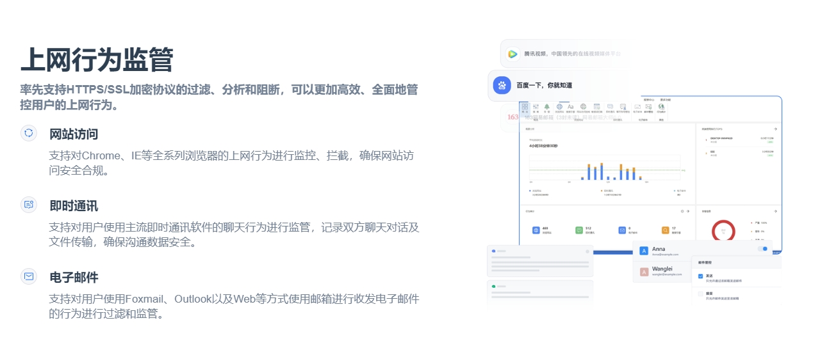Click the green chat icon next to 512

579,230
